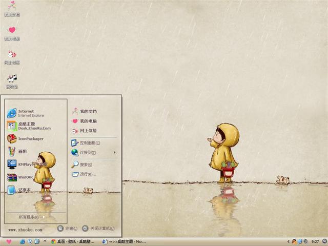Click QQ penguin tray icon

pyautogui.click(x=294, y=241)
